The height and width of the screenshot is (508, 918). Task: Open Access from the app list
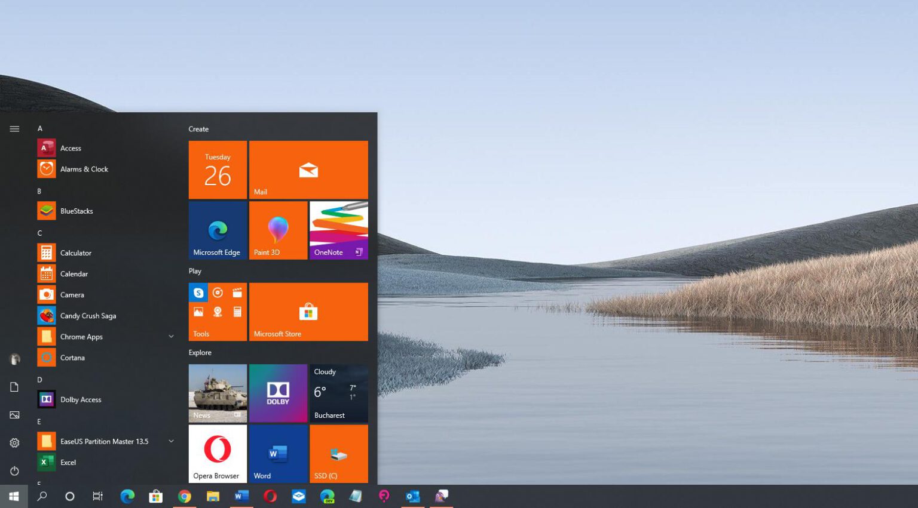[x=106, y=148]
